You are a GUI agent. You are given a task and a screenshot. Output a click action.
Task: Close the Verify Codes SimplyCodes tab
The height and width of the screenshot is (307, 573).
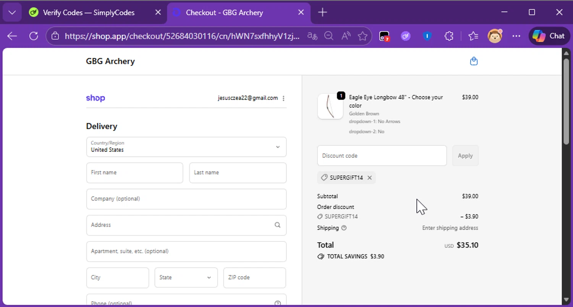pos(158,13)
